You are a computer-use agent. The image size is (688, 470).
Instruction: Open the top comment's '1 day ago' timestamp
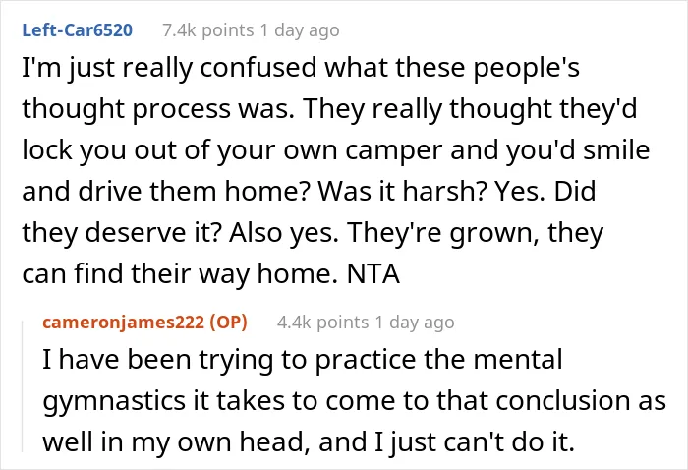tap(300, 30)
